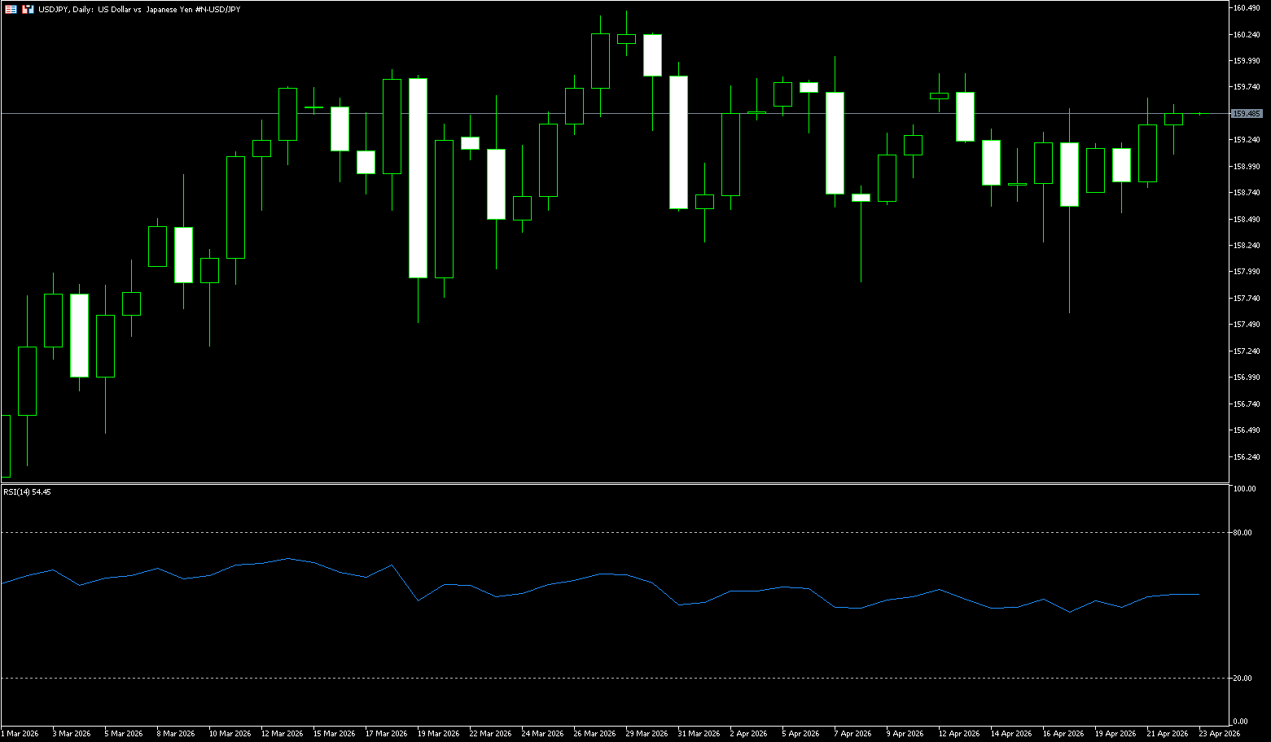Viewport: 1271px width, 742px height.
Task: Click the 160.490 price scale label
Action: point(1247,8)
